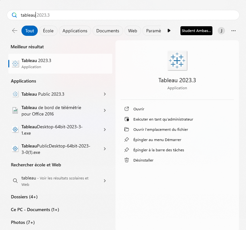Click 'Ouvrir' in the preview pane
246x230 pixels.
(x=139, y=109)
